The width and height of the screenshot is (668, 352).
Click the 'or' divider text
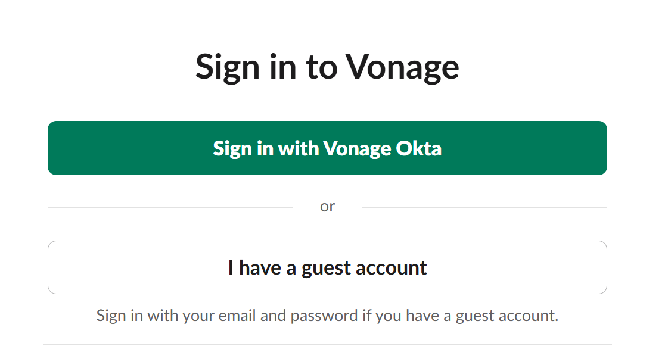pos(327,205)
